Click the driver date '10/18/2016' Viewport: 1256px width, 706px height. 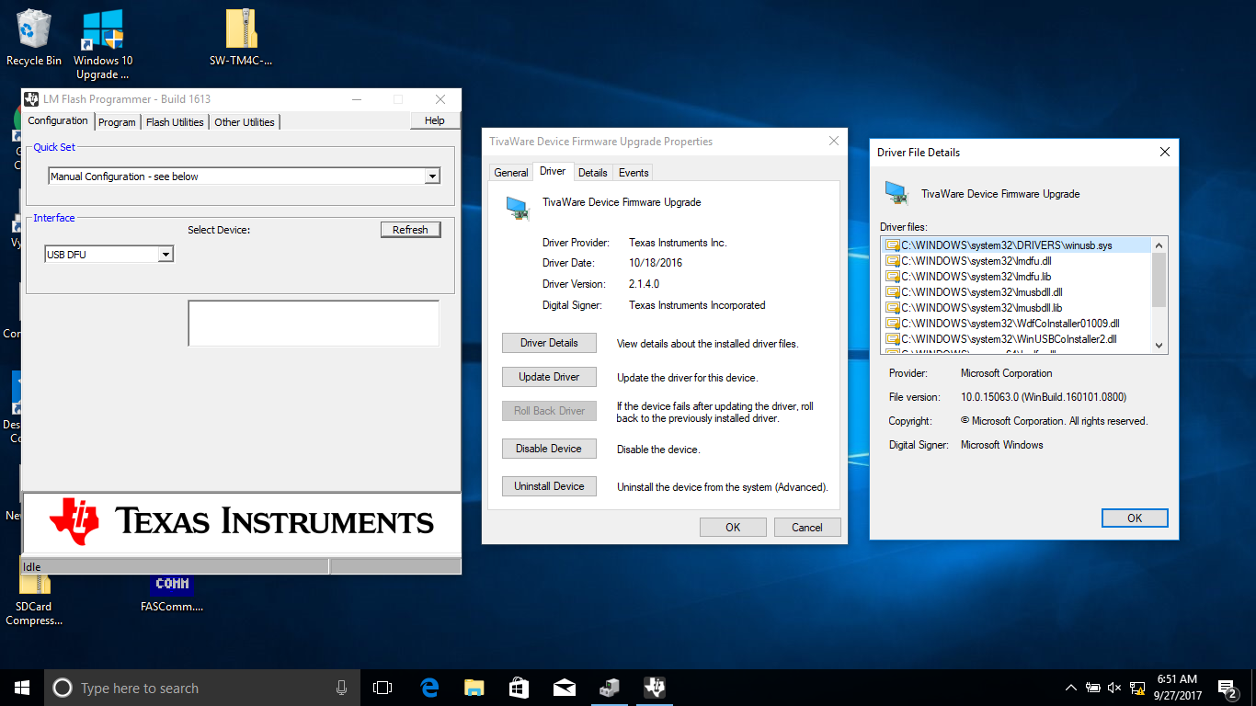point(656,264)
